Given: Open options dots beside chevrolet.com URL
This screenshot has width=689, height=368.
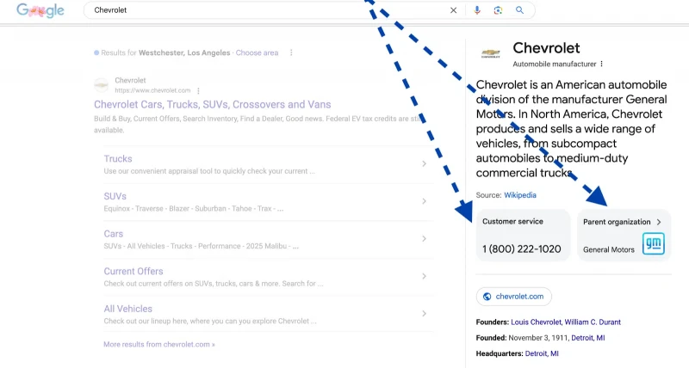Looking at the screenshot, I should click(x=198, y=91).
